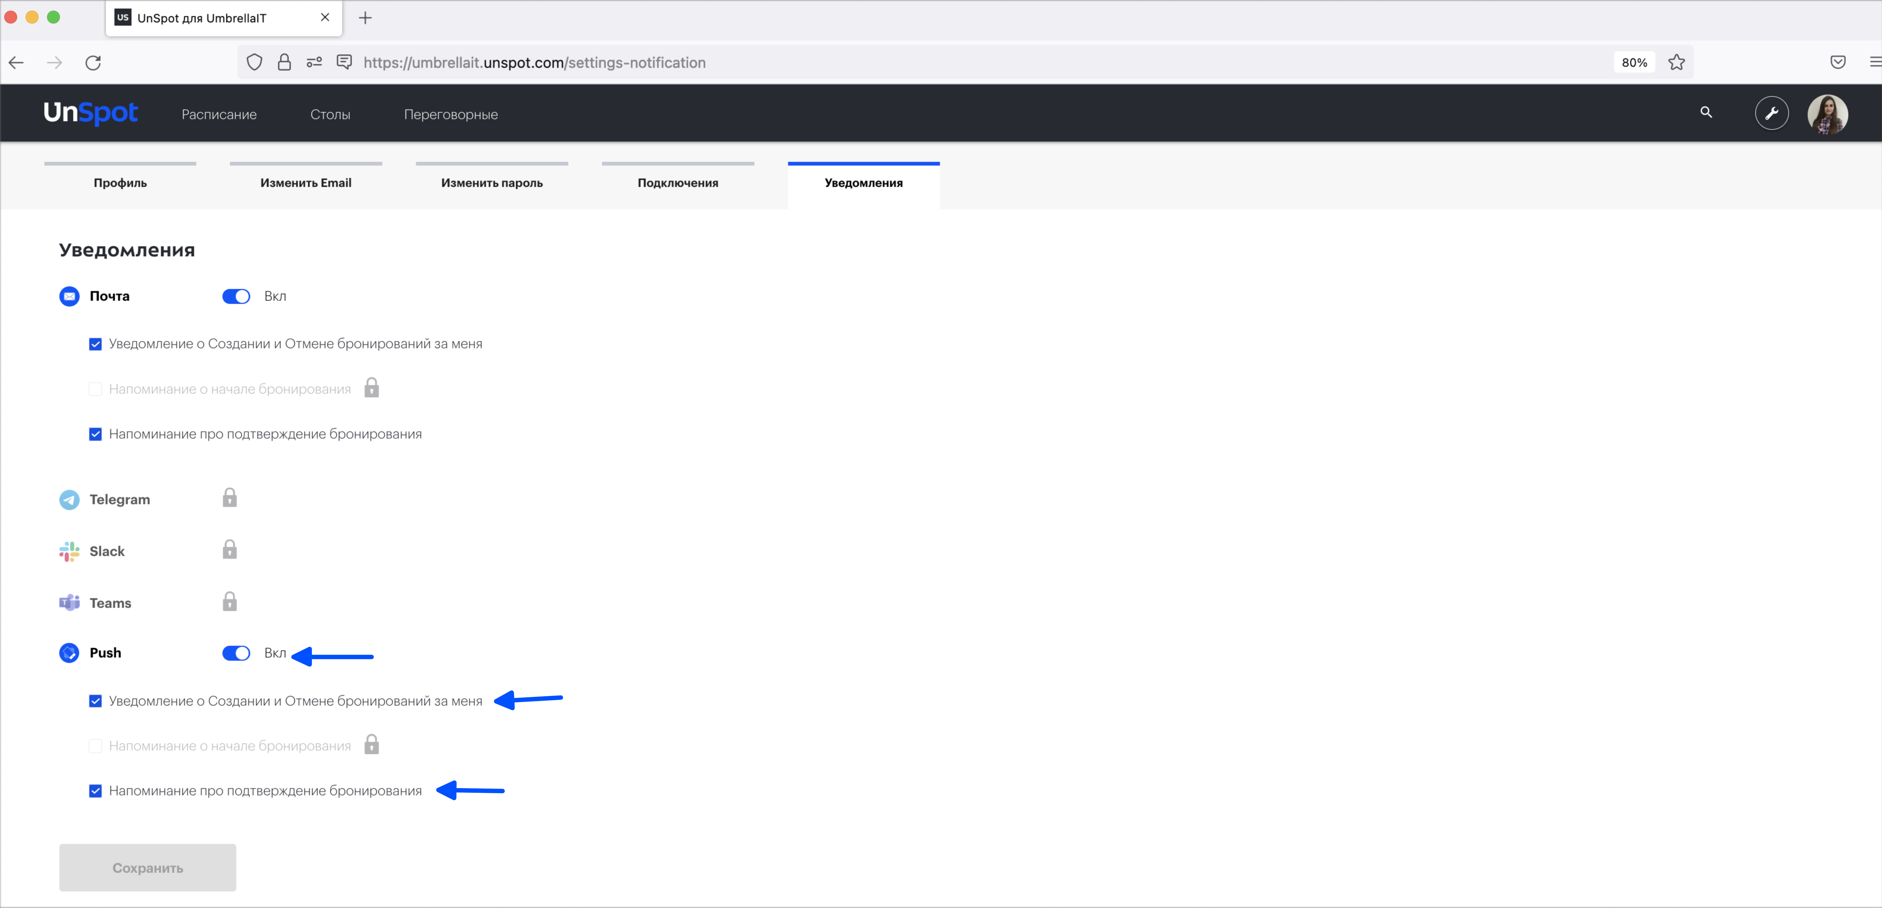Screen dimensions: 1882x908
Task: Click the Slack icon
Action: (x=70, y=552)
